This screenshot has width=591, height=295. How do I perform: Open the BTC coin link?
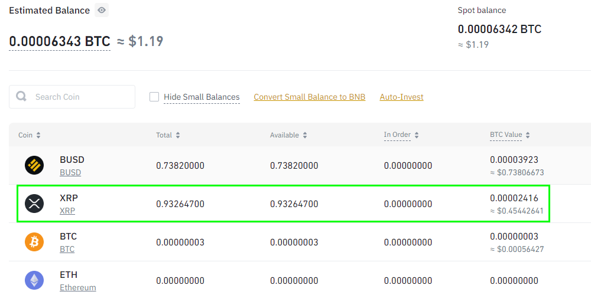[x=67, y=250]
